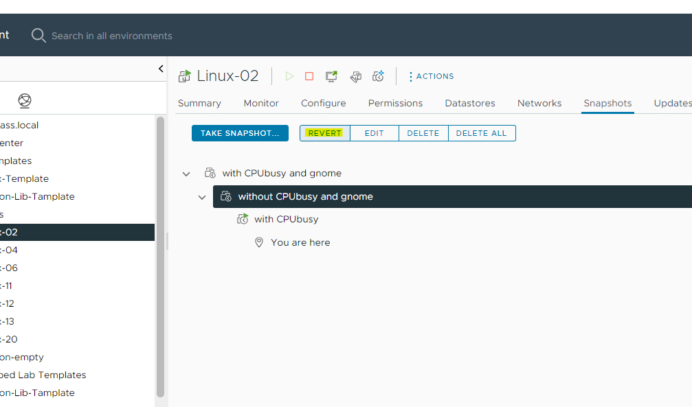Power on the VM with green play icon
Screen dimensions: 692x407
point(289,76)
